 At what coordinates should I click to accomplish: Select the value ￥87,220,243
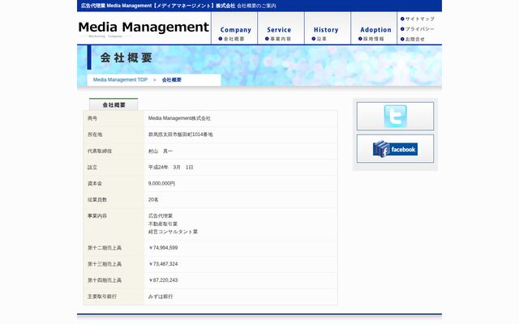click(163, 280)
